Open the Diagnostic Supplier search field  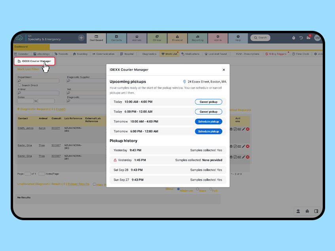(87, 81)
